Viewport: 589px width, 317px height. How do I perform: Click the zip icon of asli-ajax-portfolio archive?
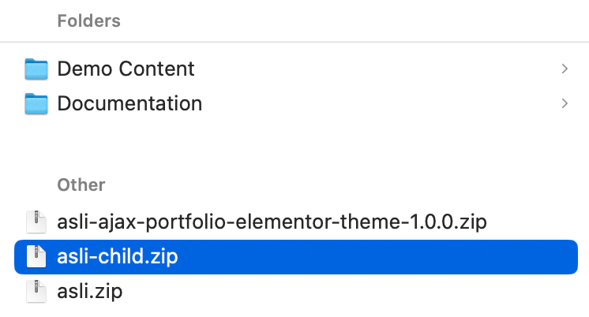coord(36,222)
